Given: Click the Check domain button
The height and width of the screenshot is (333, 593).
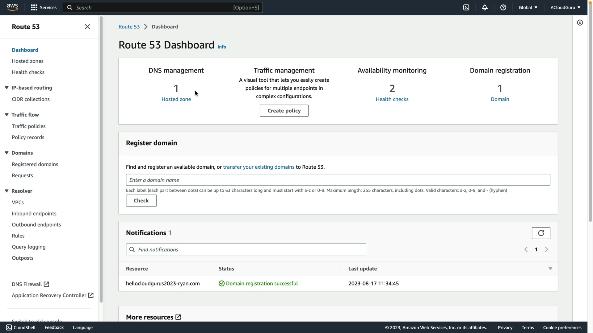Looking at the screenshot, I should coord(141,201).
